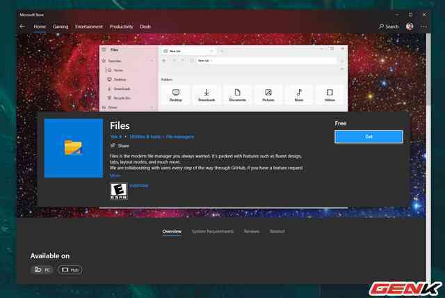The image size is (445, 298).
Task: Click the Downloads folder icon in preview
Action: coord(207,95)
